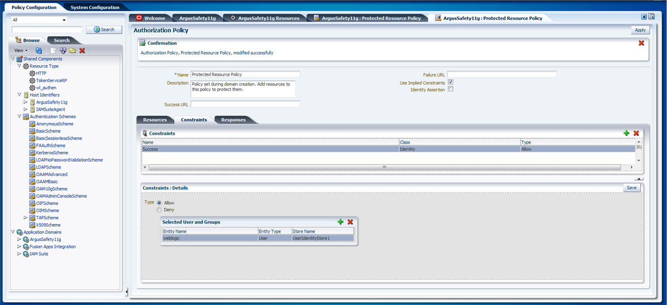
Task: Click the LDAPScheme icon
Action: (x=32, y=167)
